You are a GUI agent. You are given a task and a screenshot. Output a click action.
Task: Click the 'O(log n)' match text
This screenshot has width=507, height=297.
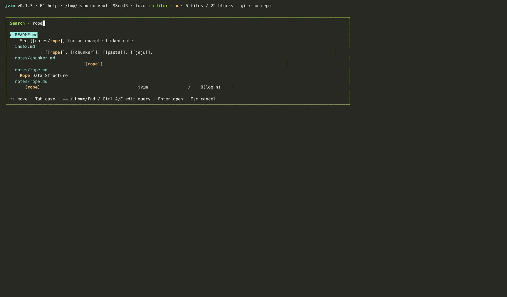coord(210,87)
